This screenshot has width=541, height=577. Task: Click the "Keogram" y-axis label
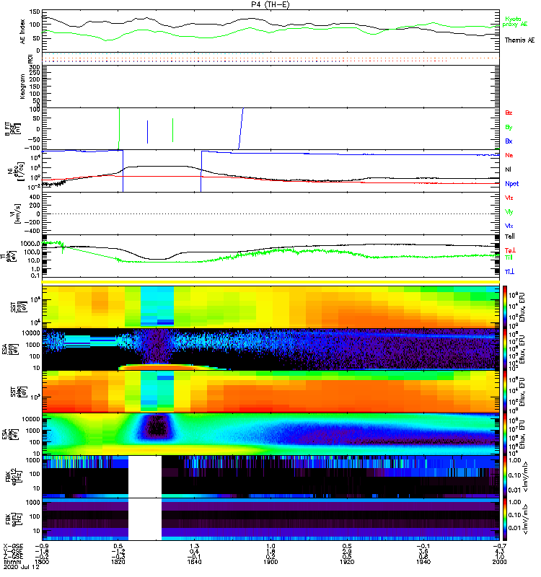(x=22, y=86)
